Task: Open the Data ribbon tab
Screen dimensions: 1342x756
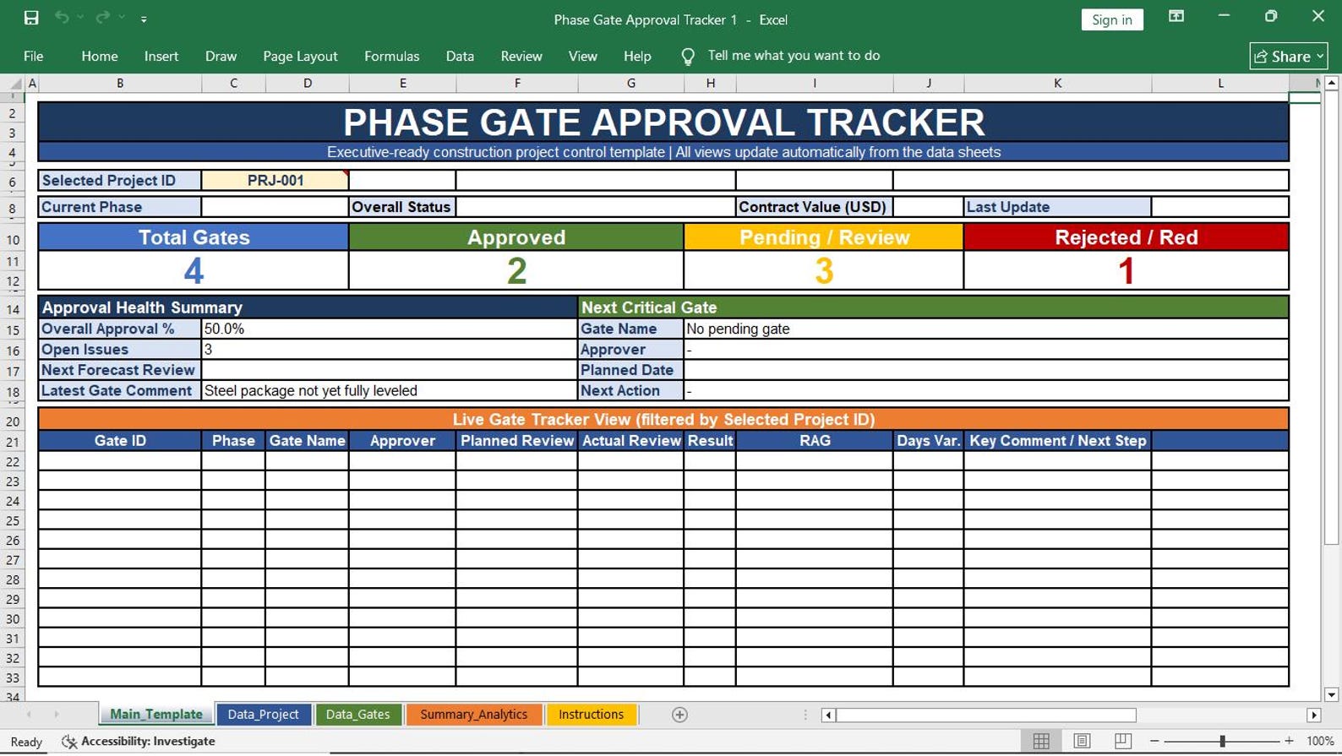Action: coord(460,56)
